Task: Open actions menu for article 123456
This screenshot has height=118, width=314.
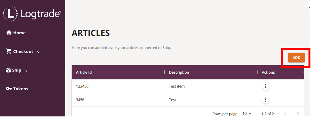Action: pyautogui.click(x=265, y=86)
